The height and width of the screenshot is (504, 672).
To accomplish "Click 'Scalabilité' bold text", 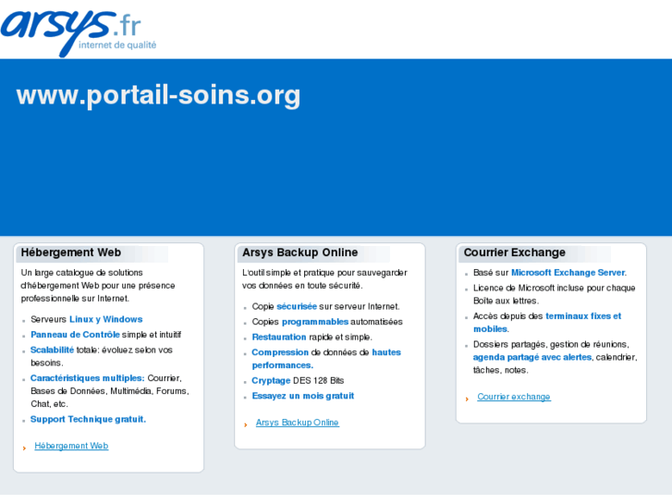I will click(x=53, y=350).
